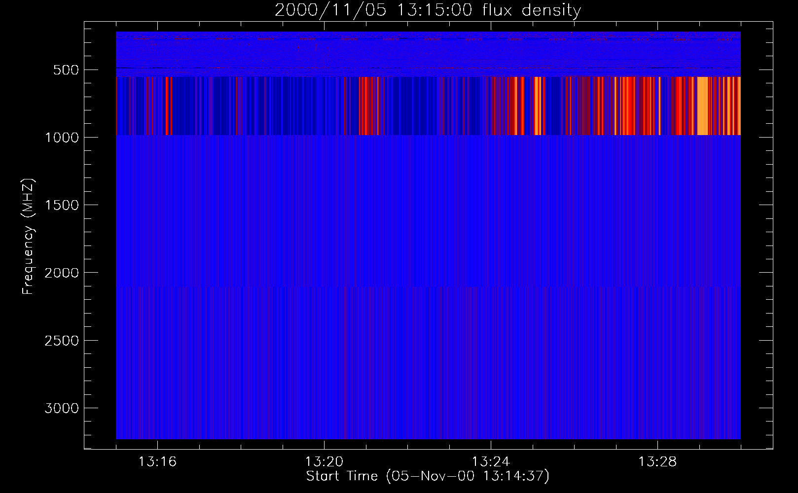The width and height of the screenshot is (798, 493).
Task: Click the wide orange burst near 13:29
Action: pyautogui.click(x=702, y=106)
